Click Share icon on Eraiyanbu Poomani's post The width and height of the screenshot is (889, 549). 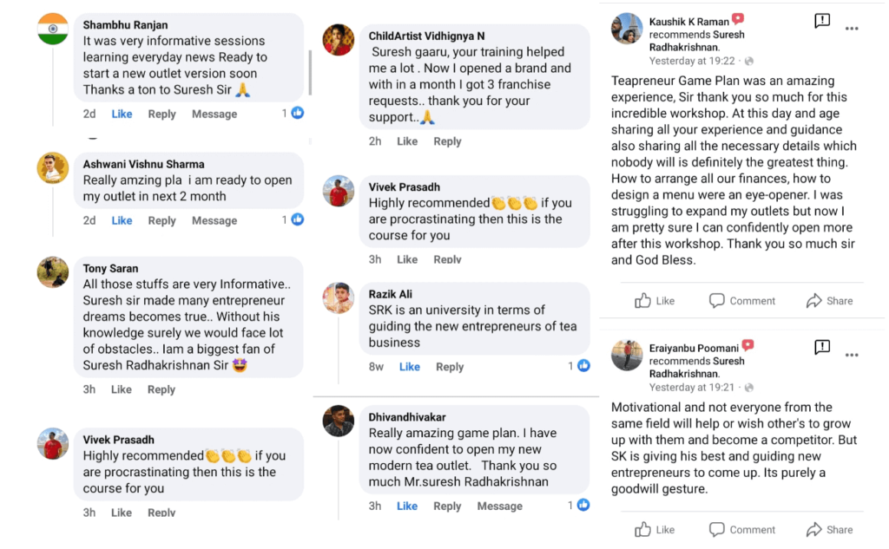(814, 529)
